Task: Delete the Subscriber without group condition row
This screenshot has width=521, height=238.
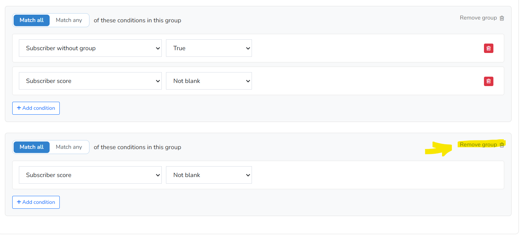Action: 489,48
